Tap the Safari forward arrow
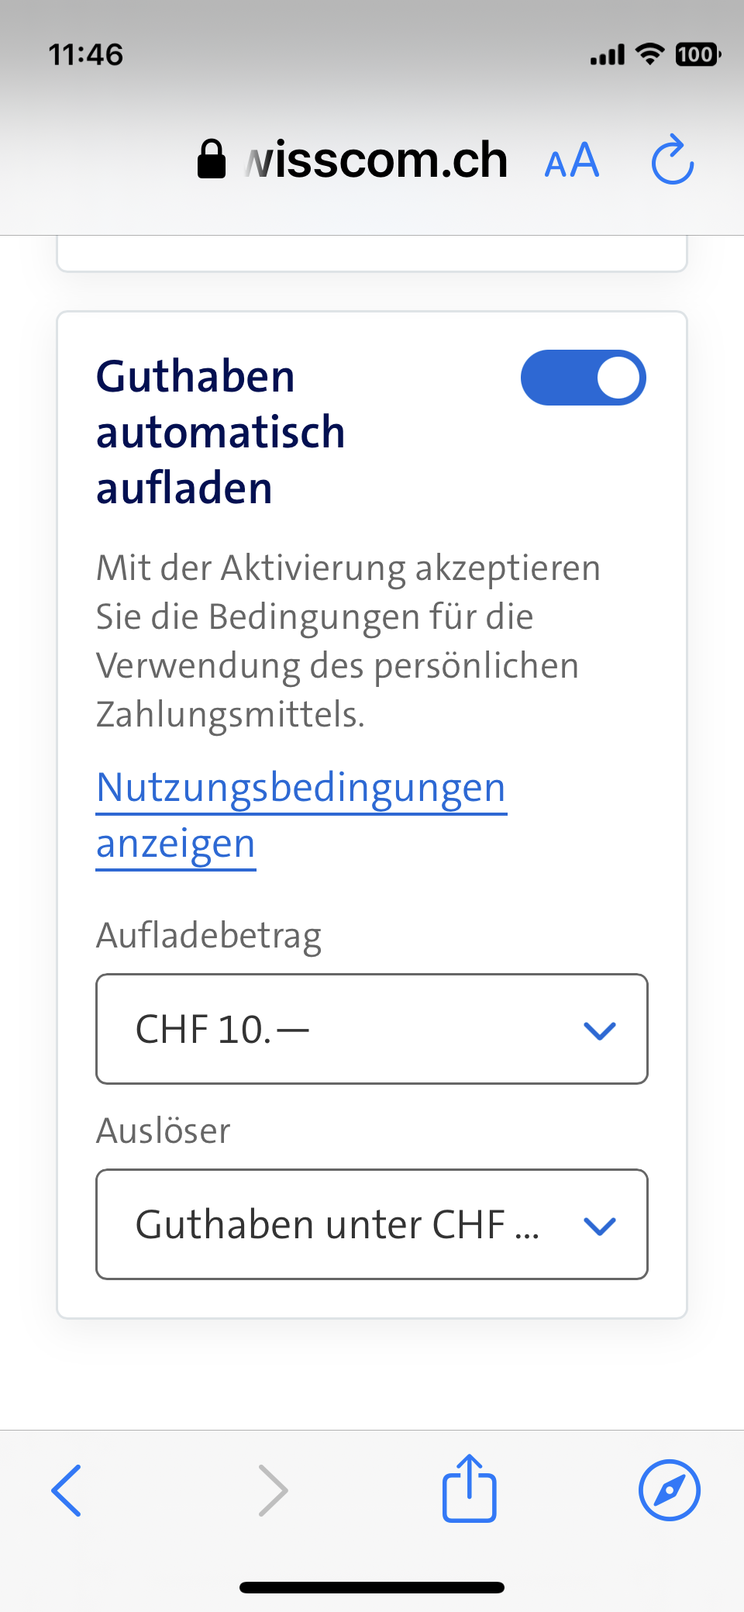 pyautogui.click(x=273, y=1489)
